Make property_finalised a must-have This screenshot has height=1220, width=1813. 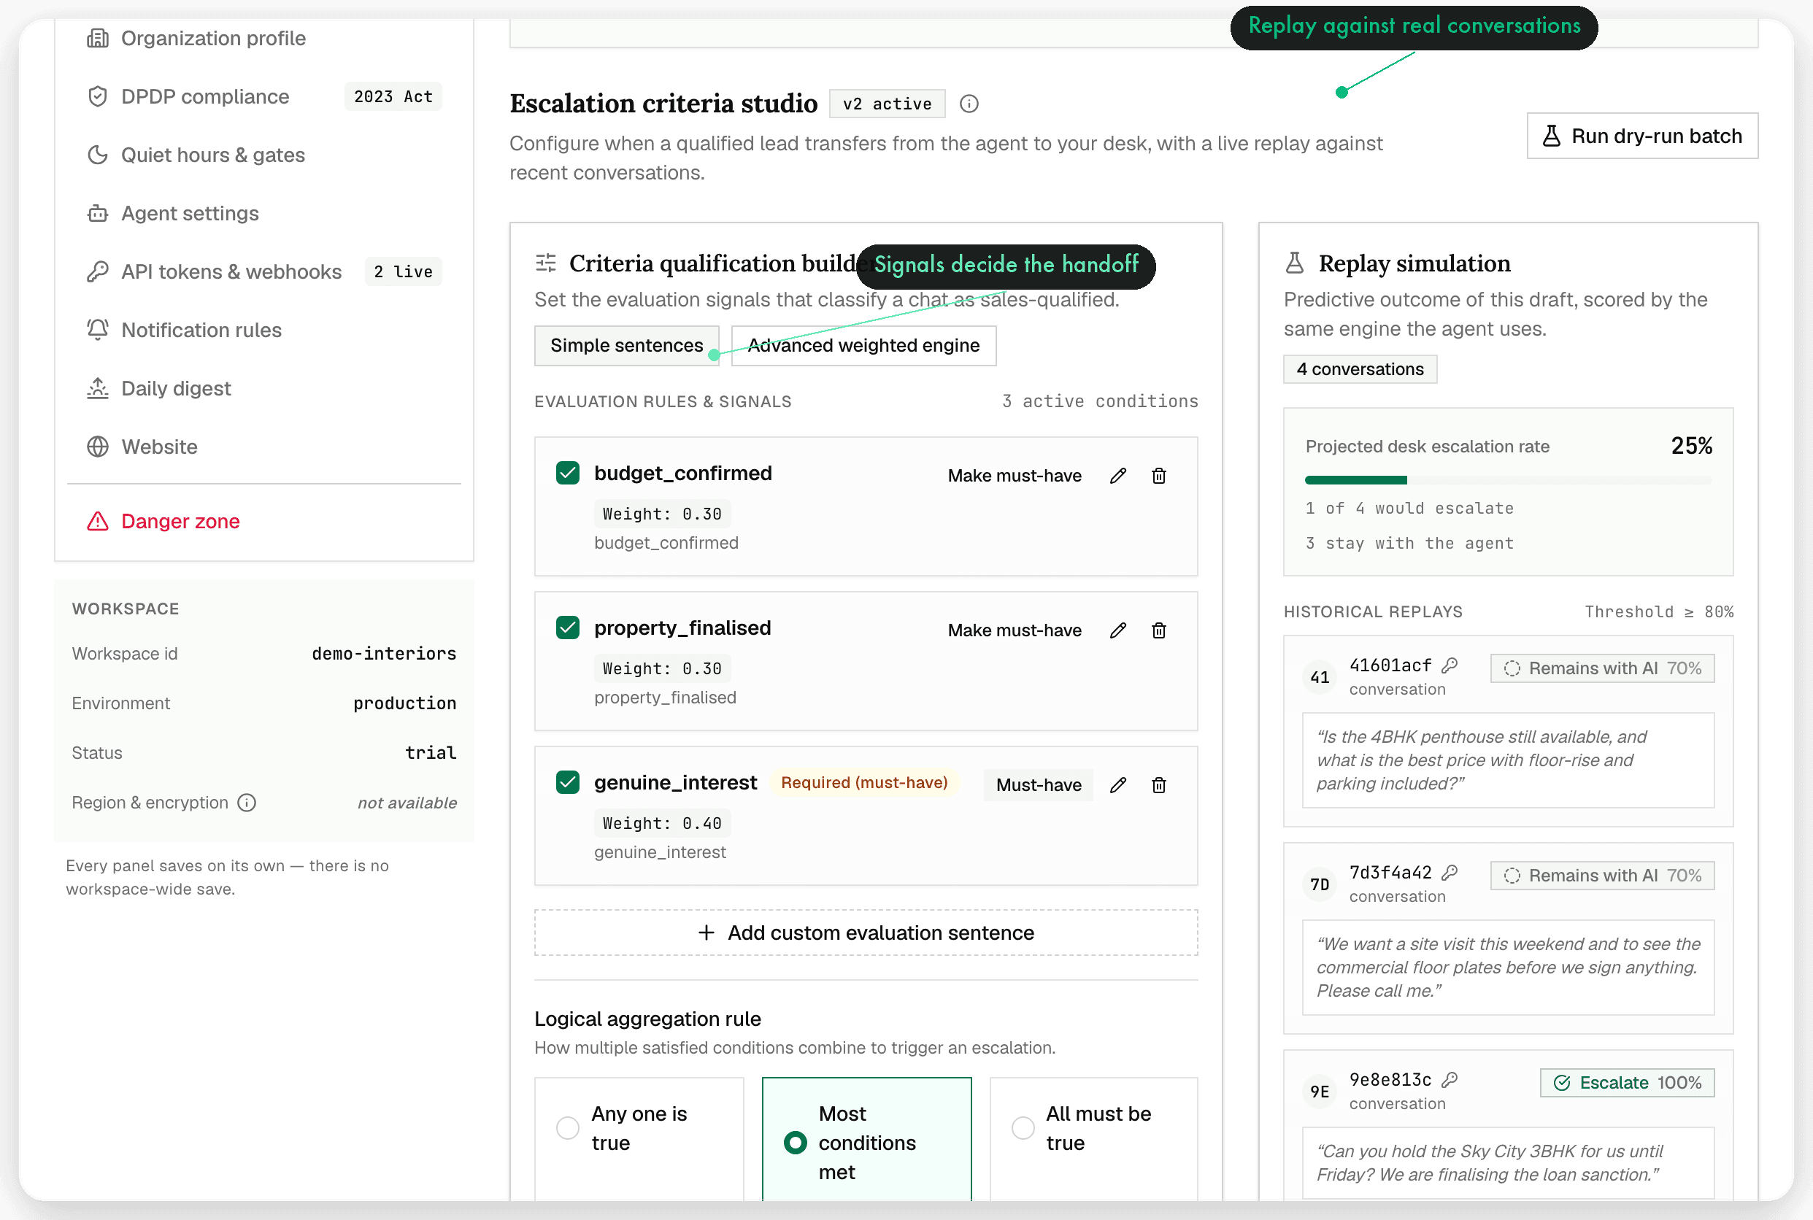[x=1015, y=630]
